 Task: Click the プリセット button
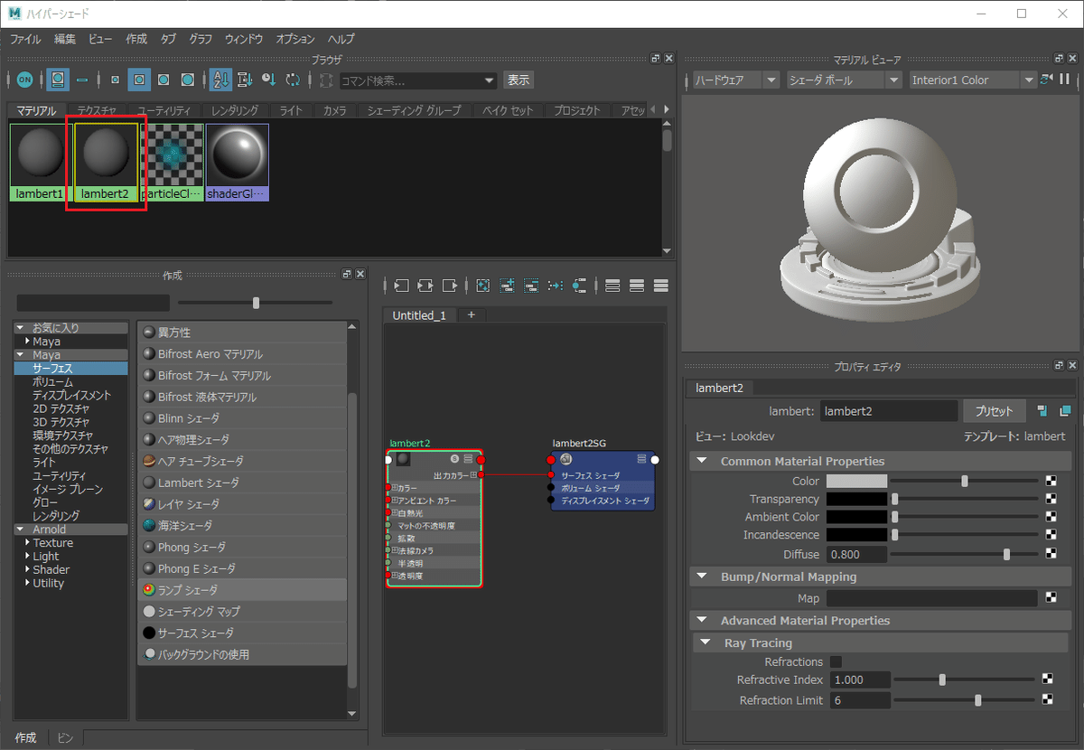tap(994, 411)
